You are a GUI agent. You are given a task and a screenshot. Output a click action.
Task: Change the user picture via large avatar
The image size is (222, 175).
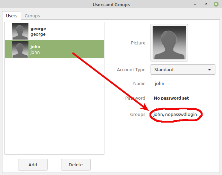point(169,43)
